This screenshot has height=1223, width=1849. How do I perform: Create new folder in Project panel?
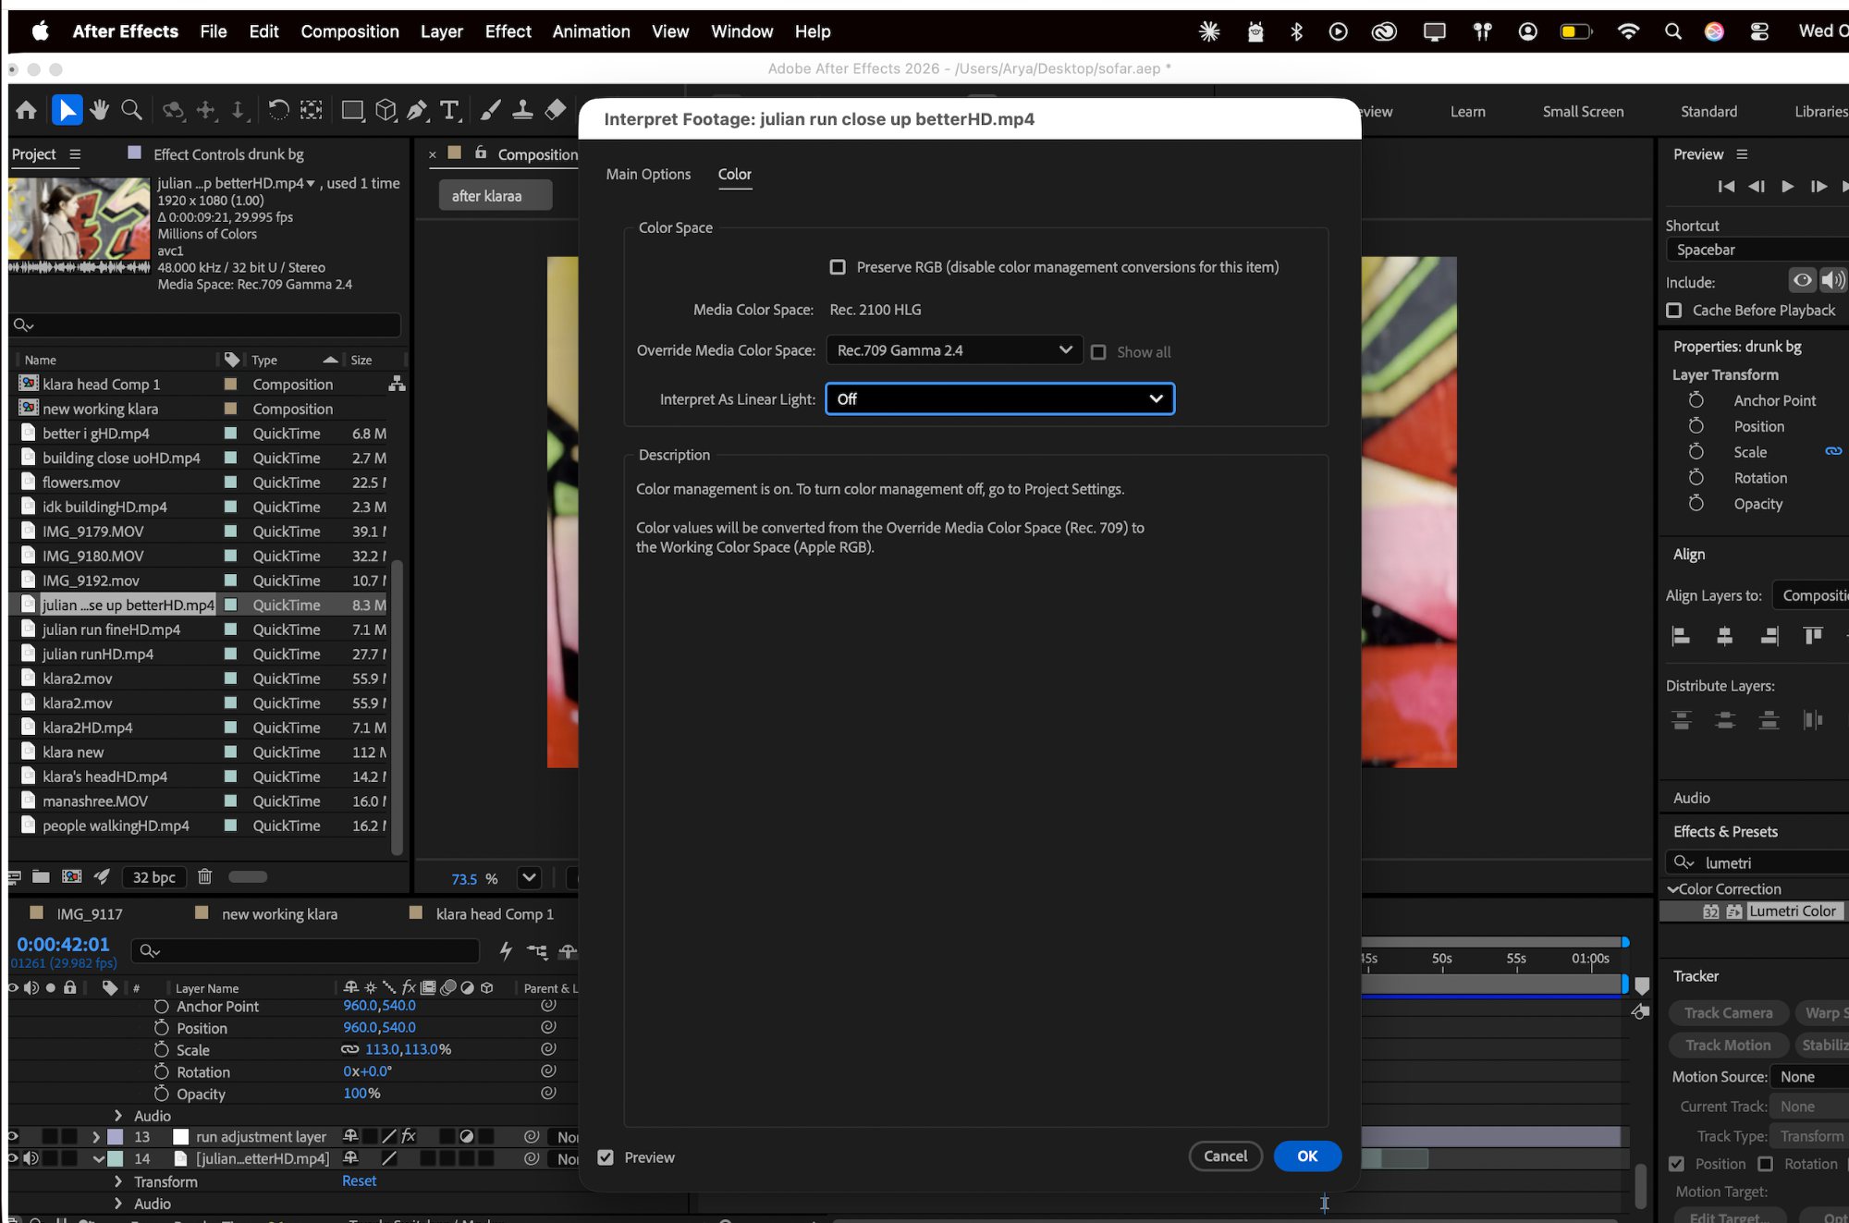41,876
